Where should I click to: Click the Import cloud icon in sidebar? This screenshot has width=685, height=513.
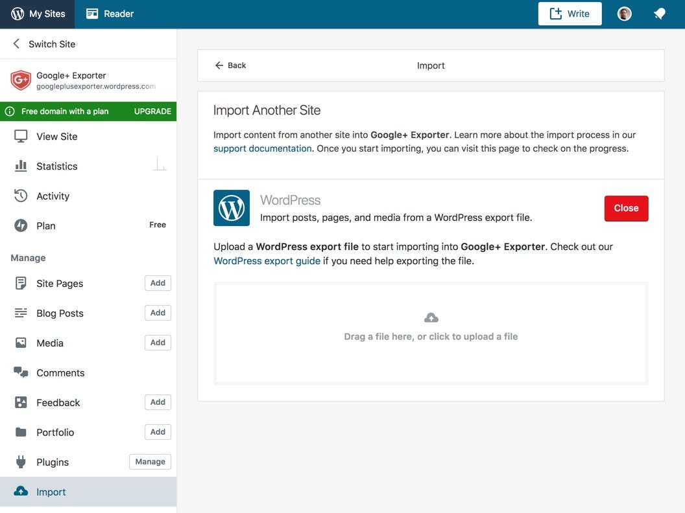coord(21,491)
